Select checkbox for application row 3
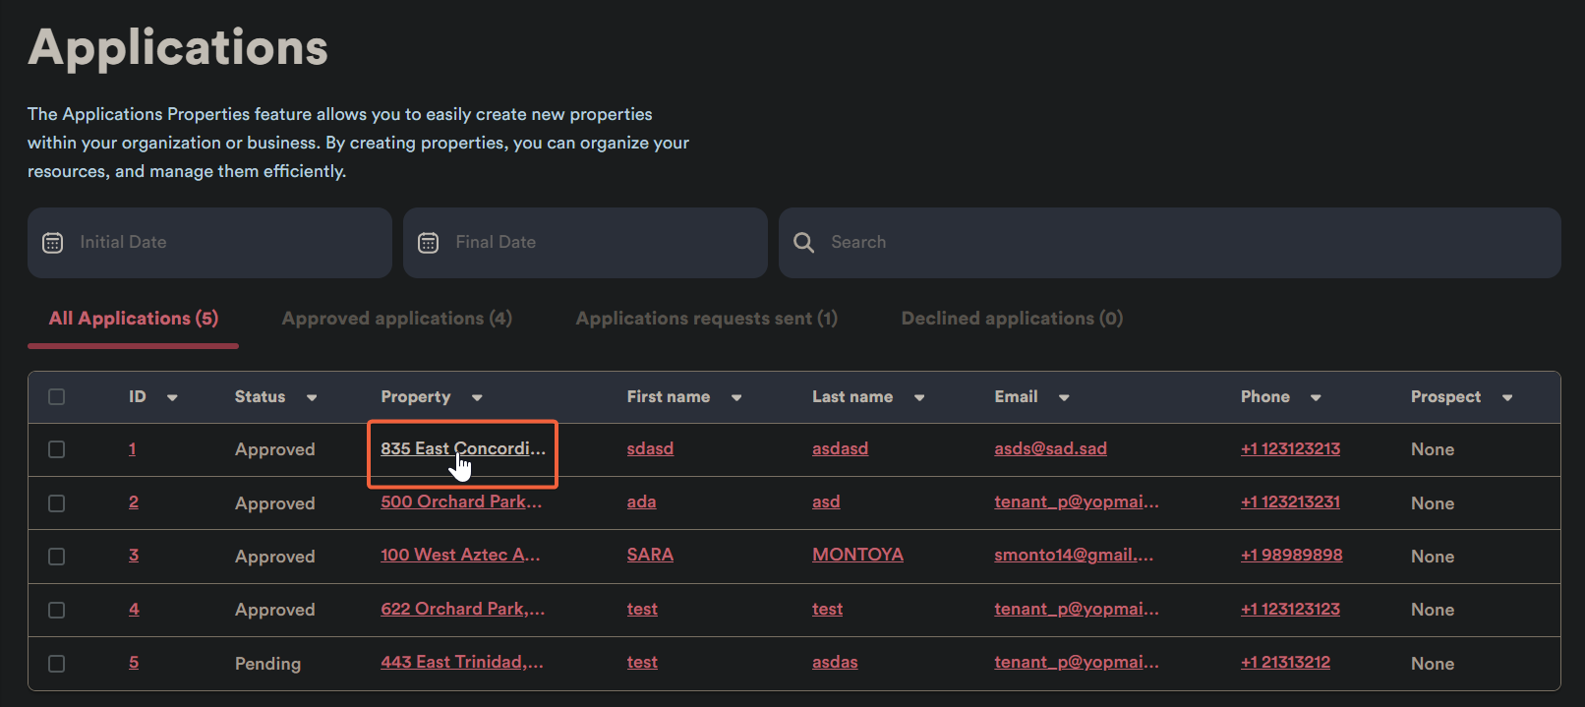Image resolution: width=1585 pixels, height=707 pixels. (x=57, y=557)
